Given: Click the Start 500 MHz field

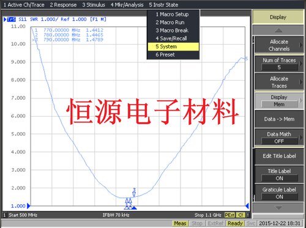Looking at the screenshot, I should [x=23, y=215].
